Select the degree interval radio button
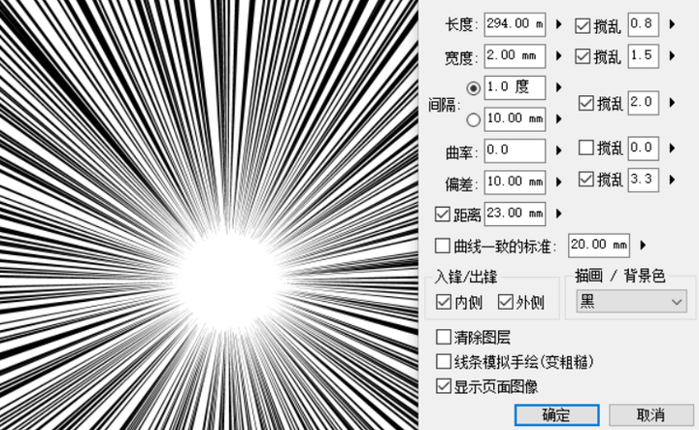This screenshot has height=430, width=699. click(474, 88)
